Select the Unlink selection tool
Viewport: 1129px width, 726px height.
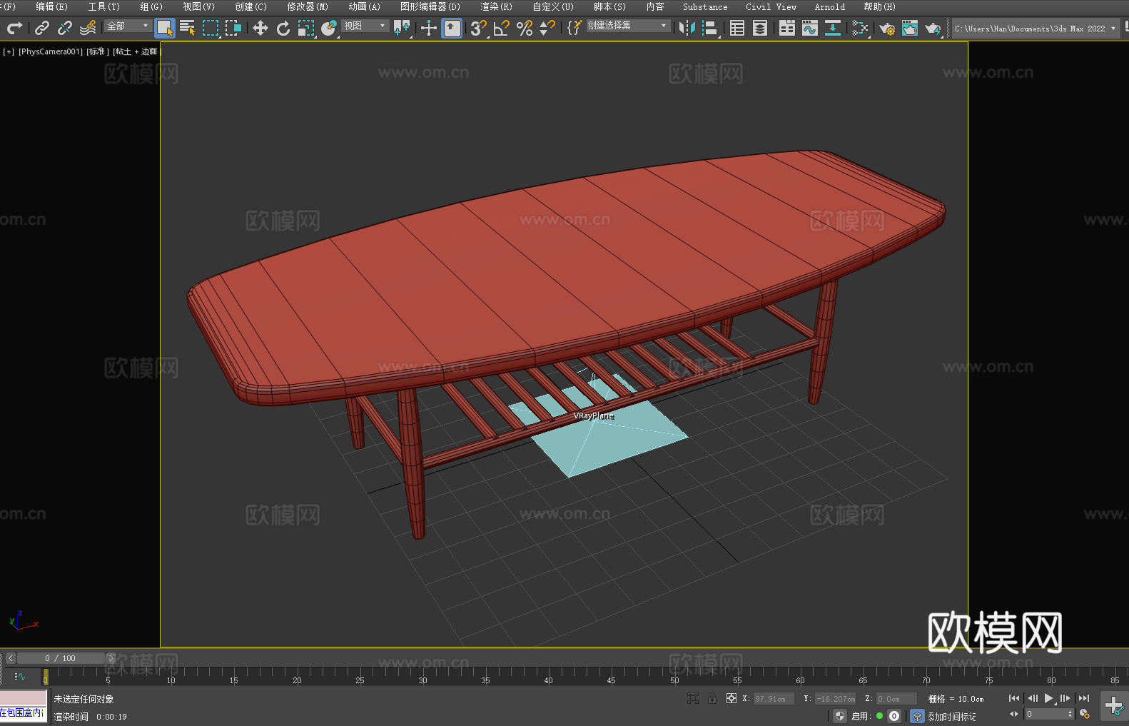65,28
